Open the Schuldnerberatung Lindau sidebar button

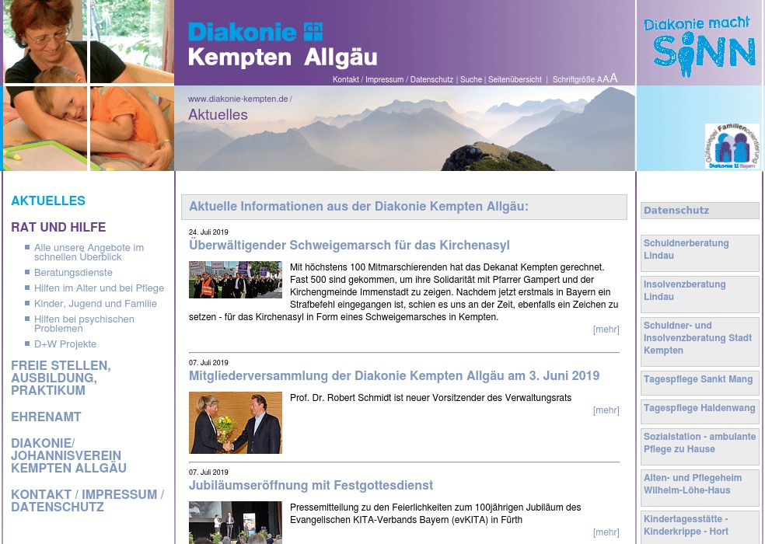pos(699,249)
